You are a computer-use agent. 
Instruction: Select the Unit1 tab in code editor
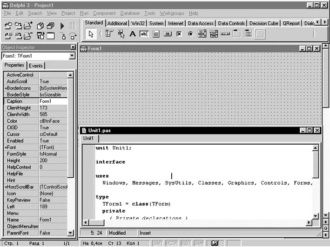pos(88,139)
